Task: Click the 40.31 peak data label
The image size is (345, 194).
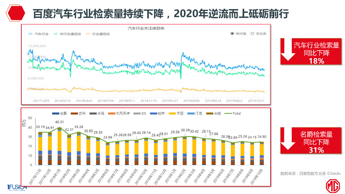Action: tap(59, 122)
